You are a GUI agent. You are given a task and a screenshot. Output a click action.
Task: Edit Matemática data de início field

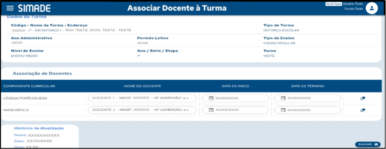pos(235,110)
